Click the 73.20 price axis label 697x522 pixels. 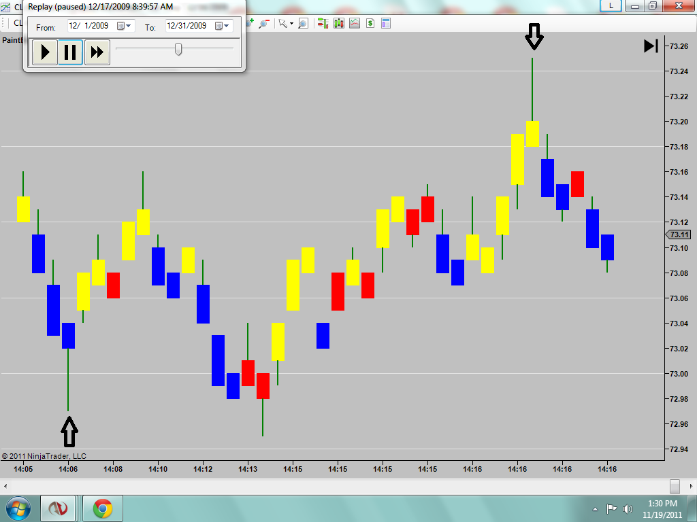point(679,122)
